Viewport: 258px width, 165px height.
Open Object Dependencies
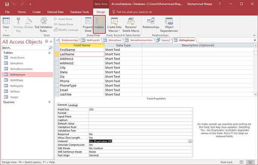tap(169, 24)
